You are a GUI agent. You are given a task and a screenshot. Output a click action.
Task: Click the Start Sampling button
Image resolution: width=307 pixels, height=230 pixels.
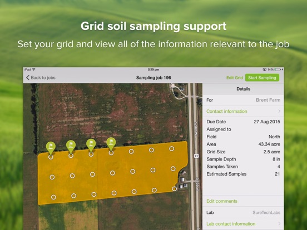tap(262, 78)
